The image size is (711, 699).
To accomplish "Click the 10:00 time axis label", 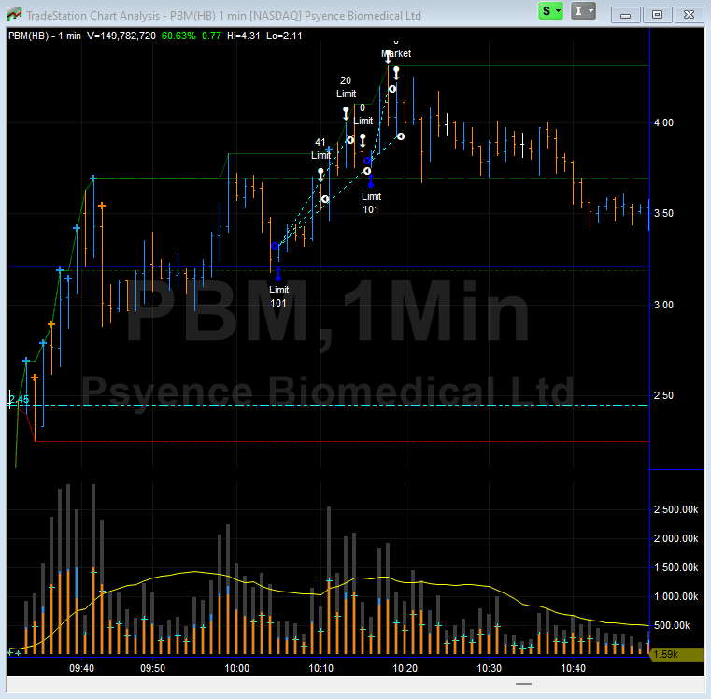I will coord(236,668).
